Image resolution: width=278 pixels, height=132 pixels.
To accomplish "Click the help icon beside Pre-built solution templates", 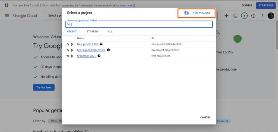I will (87, 131).
